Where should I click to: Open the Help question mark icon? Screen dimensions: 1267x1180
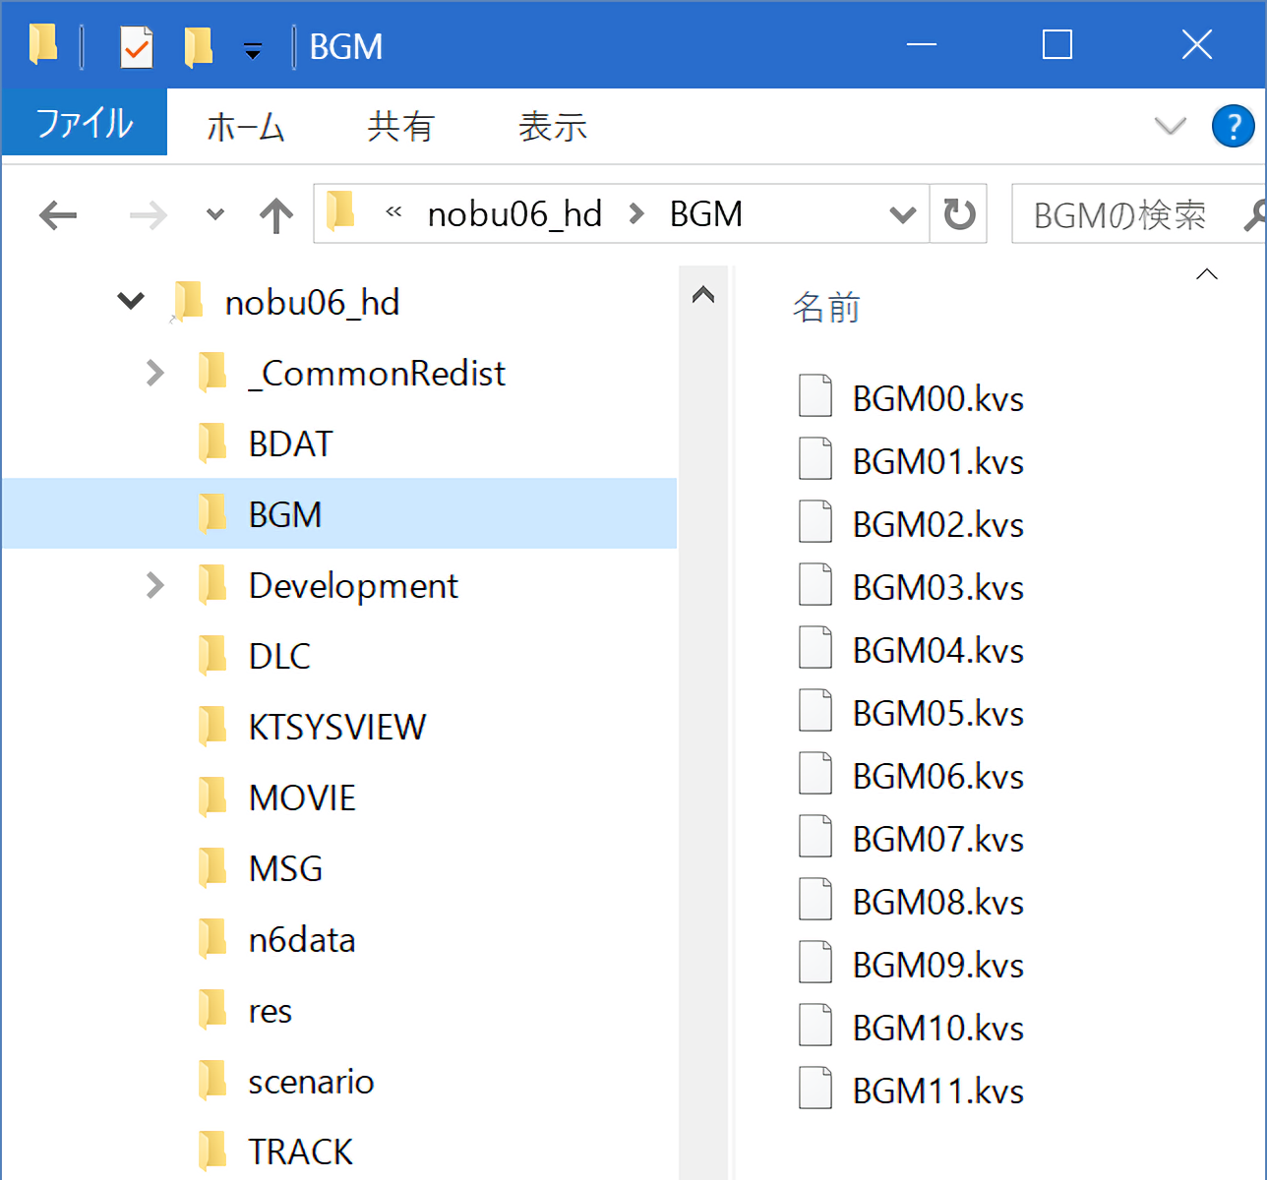pos(1233,126)
